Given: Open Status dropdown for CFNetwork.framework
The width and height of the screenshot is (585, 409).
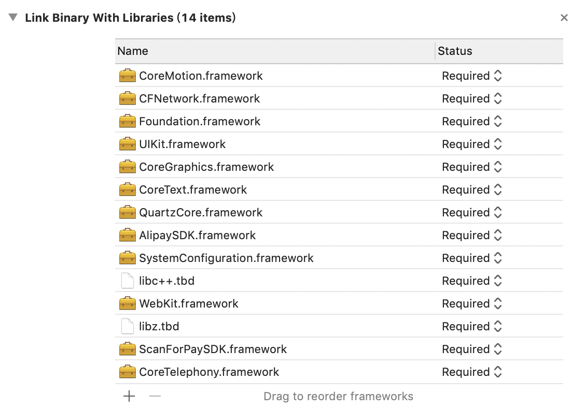Looking at the screenshot, I should [x=472, y=98].
